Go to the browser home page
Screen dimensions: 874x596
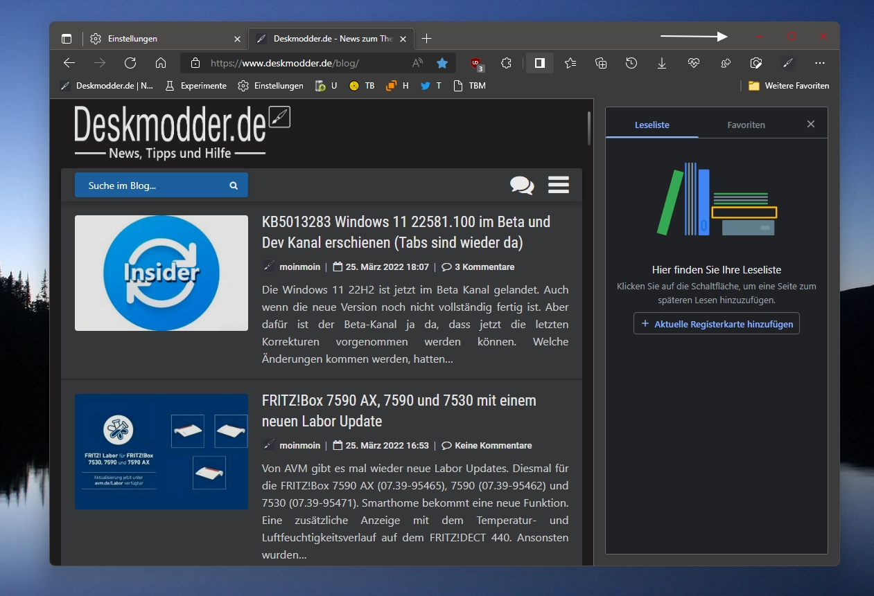point(161,63)
